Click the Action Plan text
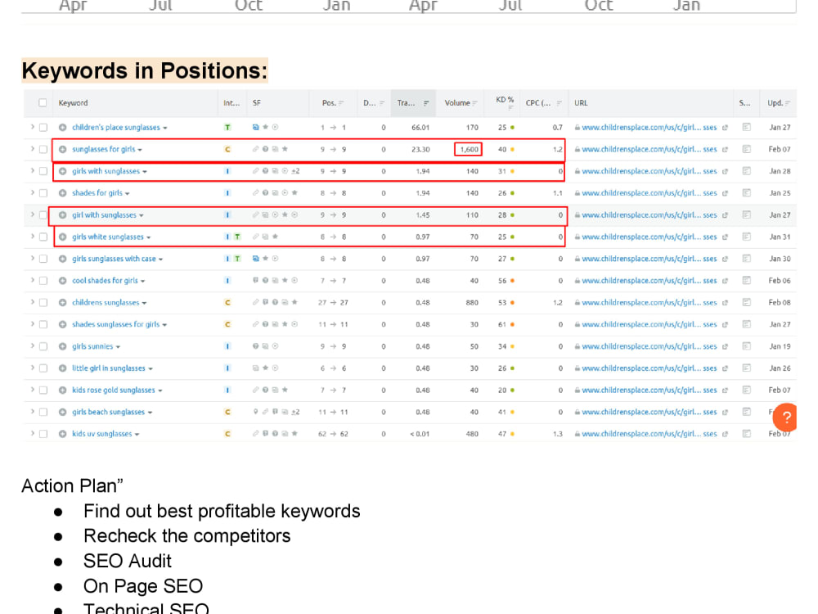The width and height of the screenshot is (818, 614). pos(72,486)
